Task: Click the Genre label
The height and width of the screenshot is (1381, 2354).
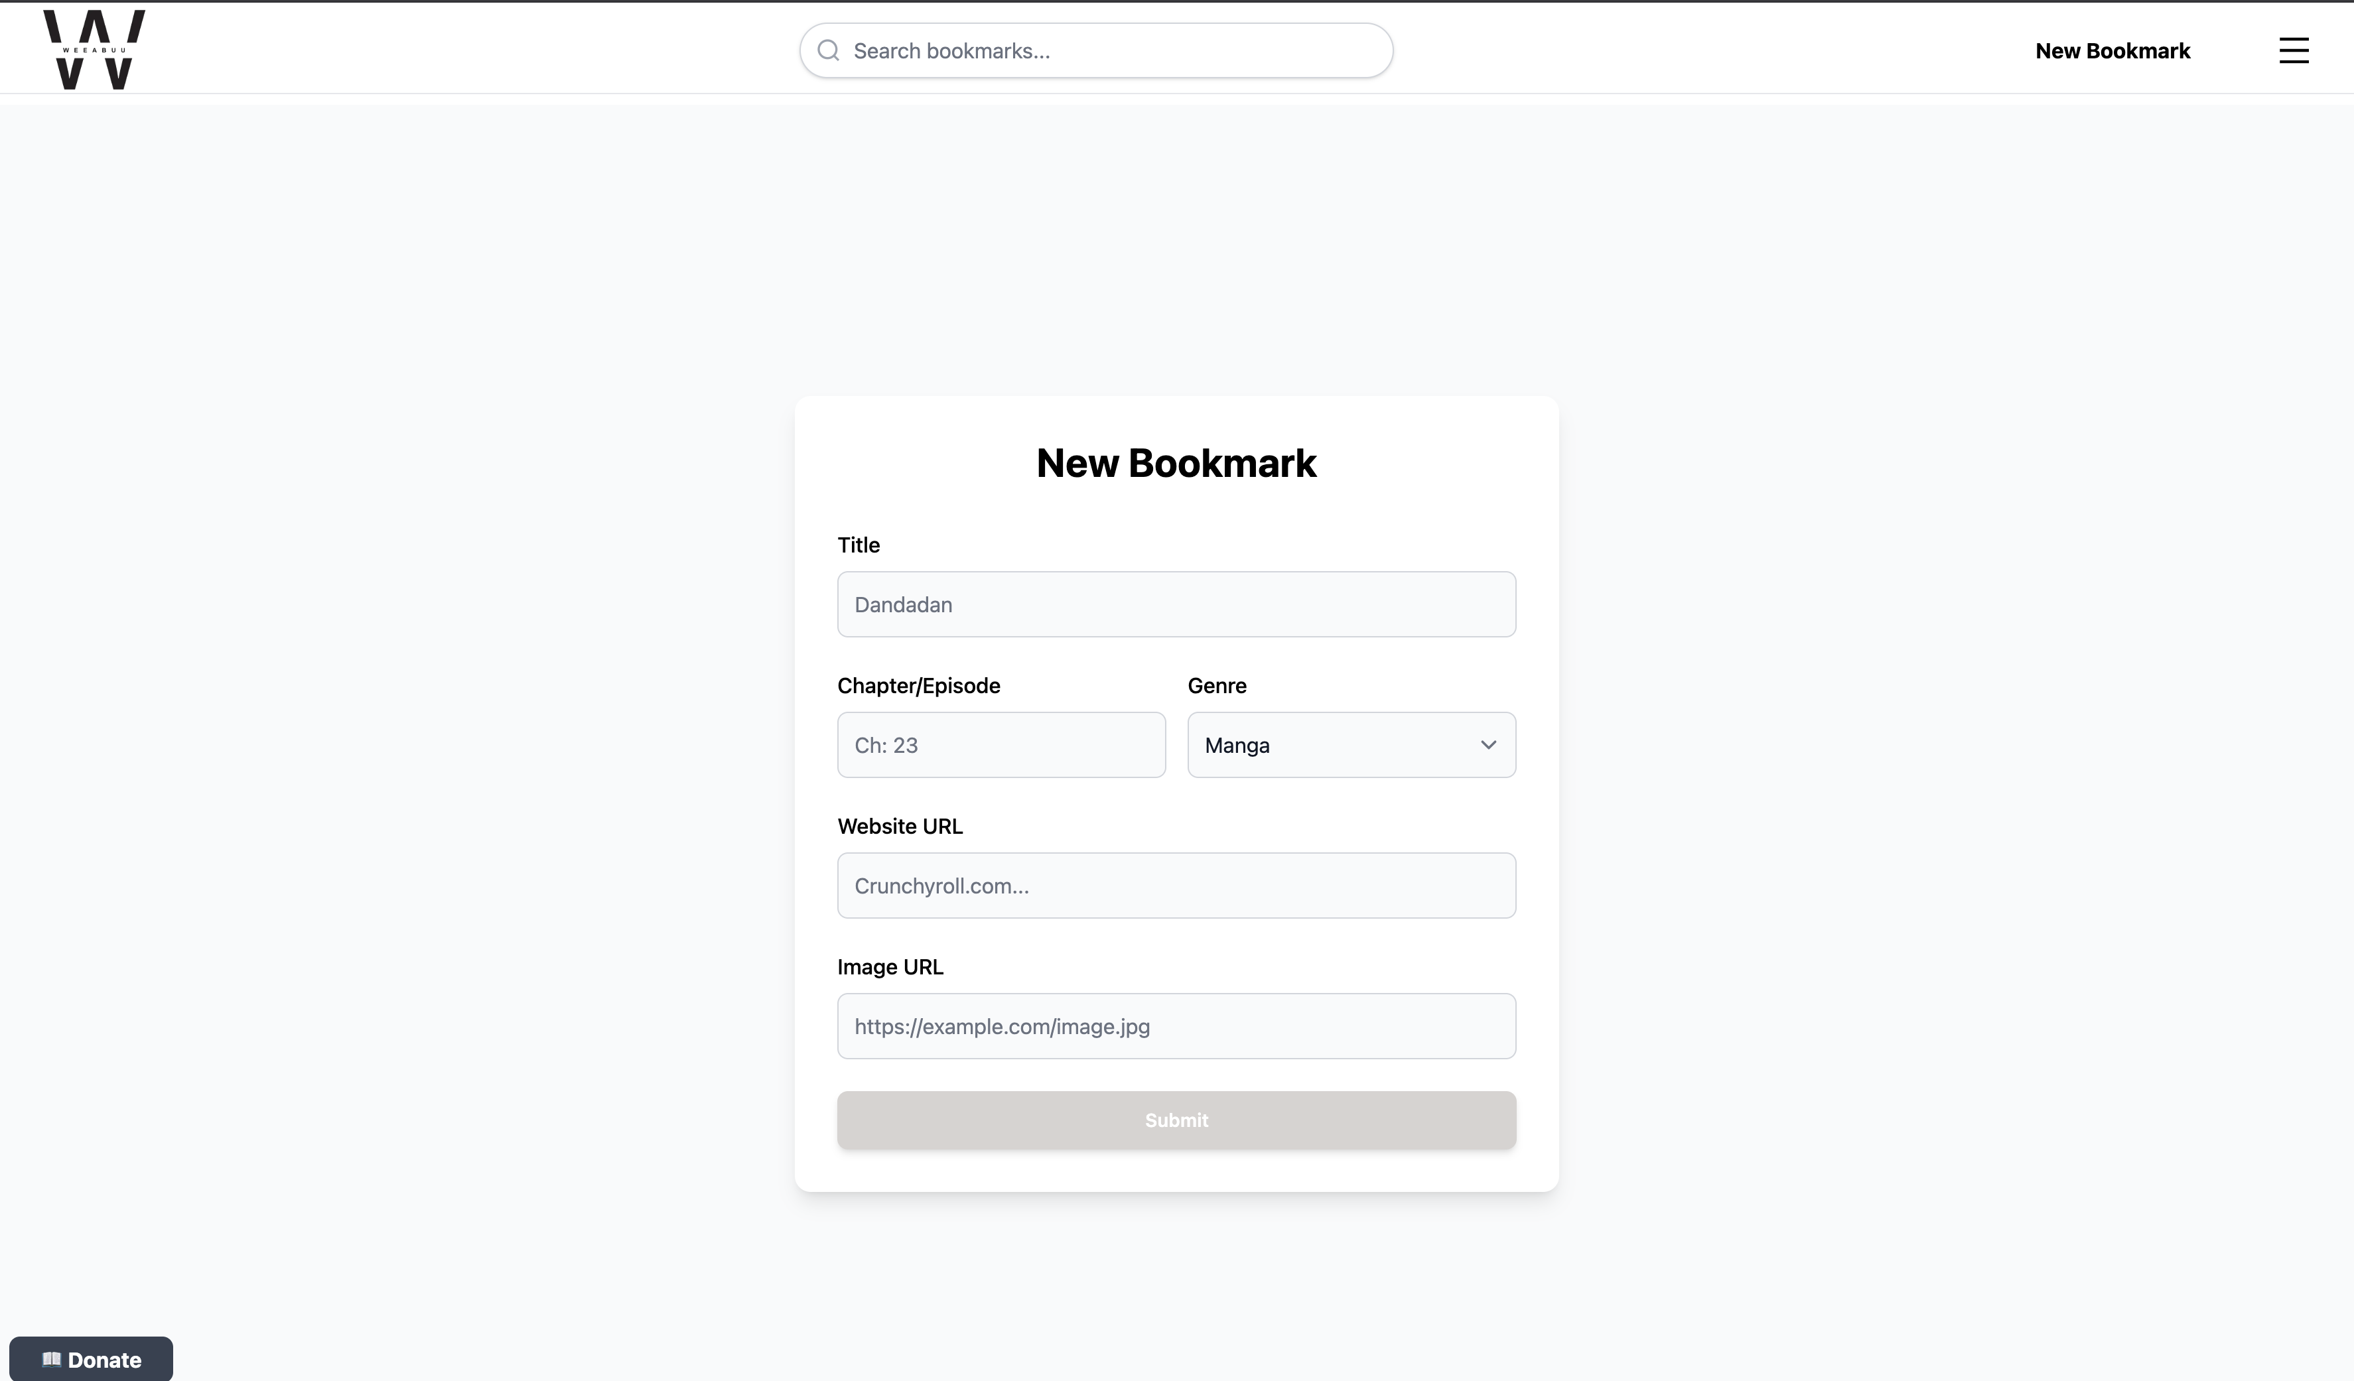Action: click(x=1216, y=685)
